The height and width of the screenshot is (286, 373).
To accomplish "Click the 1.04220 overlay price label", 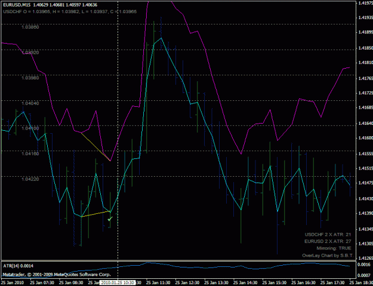I will [x=30, y=179].
